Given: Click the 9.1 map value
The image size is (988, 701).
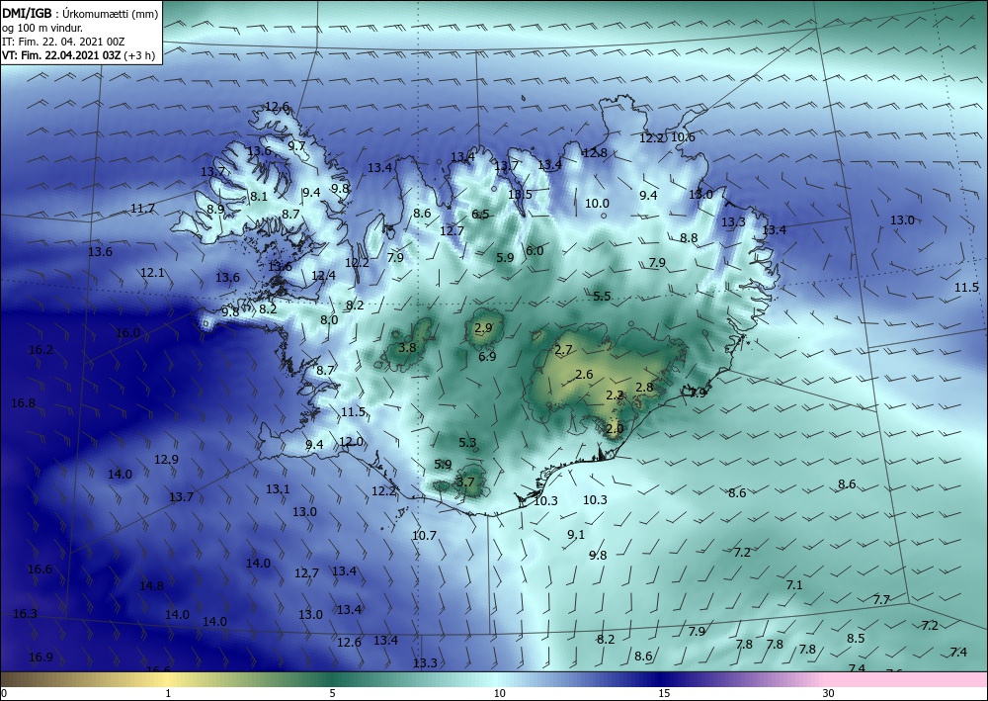Looking at the screenshot, I should [576, 534].
